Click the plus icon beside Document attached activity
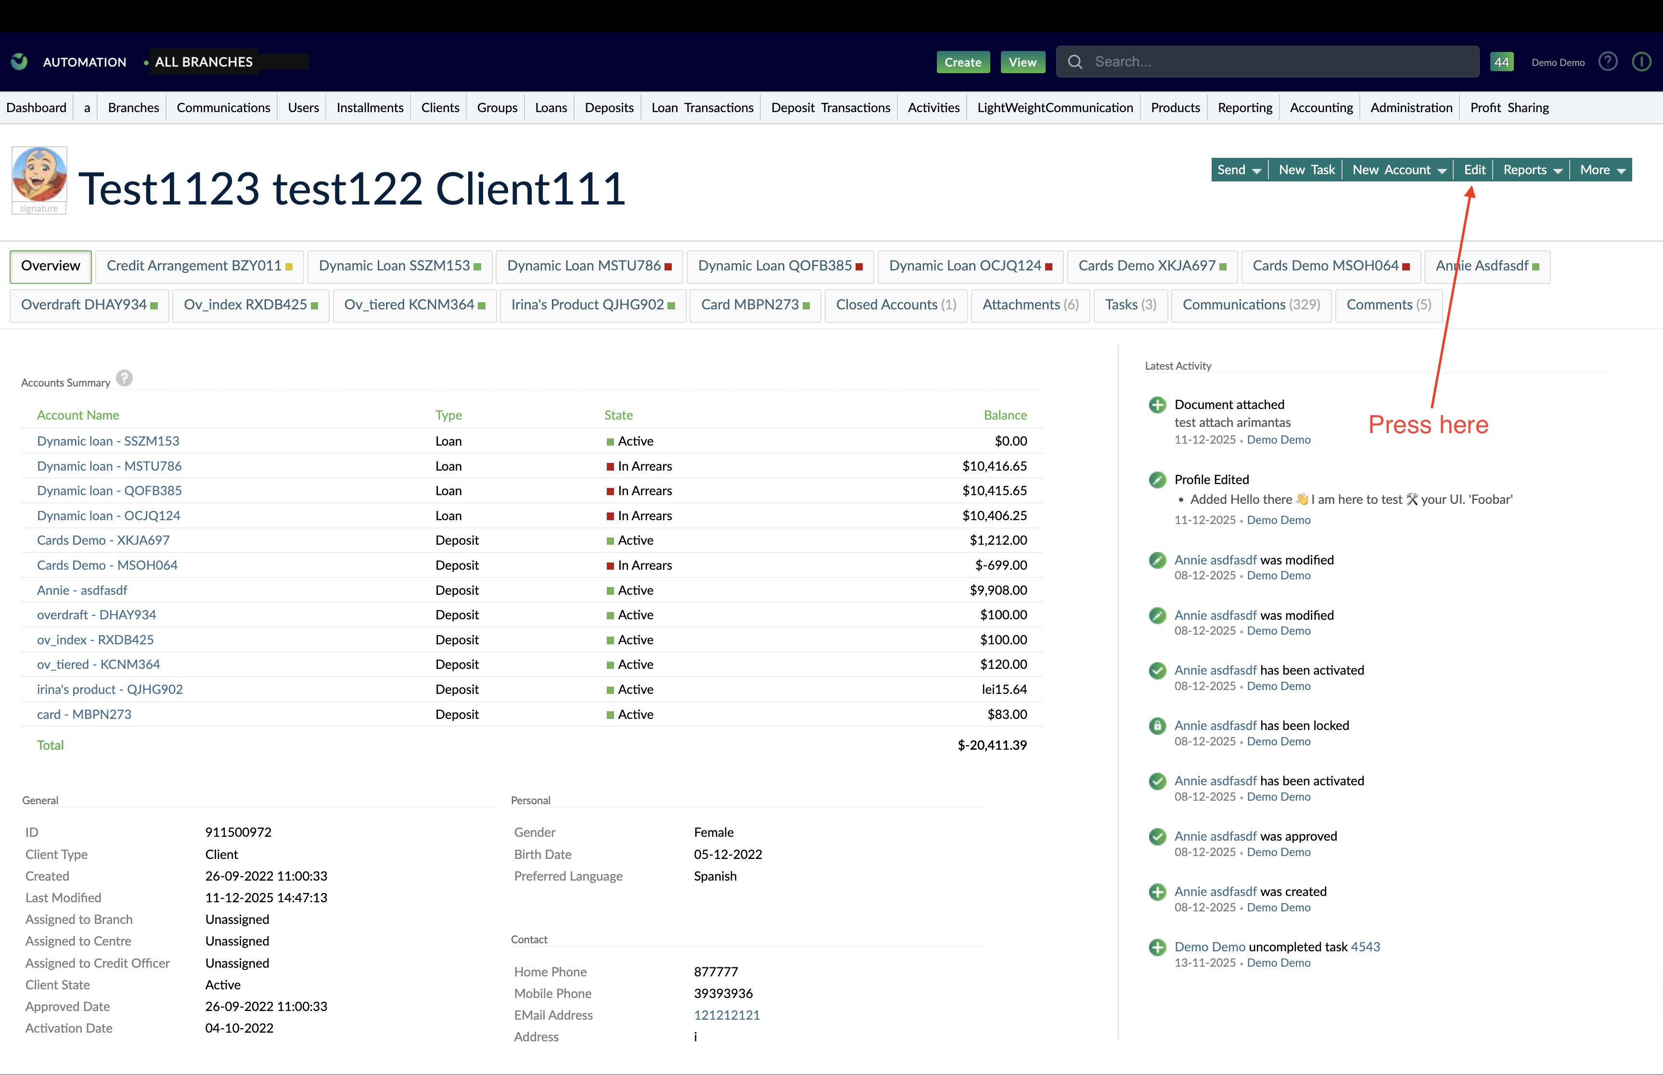The width and height of the screenshot is (1663, 1075). (1157, 404)
